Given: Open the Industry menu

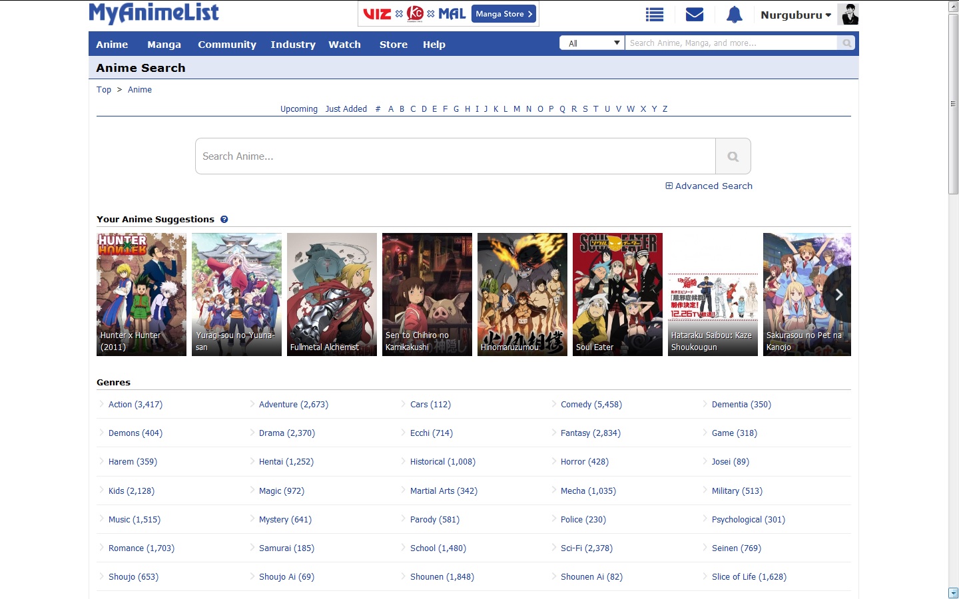Looking at the screenshot, I should tap(293, 45).
